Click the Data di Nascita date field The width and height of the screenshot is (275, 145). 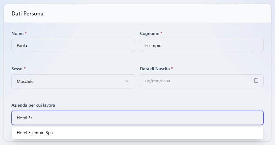202,81
